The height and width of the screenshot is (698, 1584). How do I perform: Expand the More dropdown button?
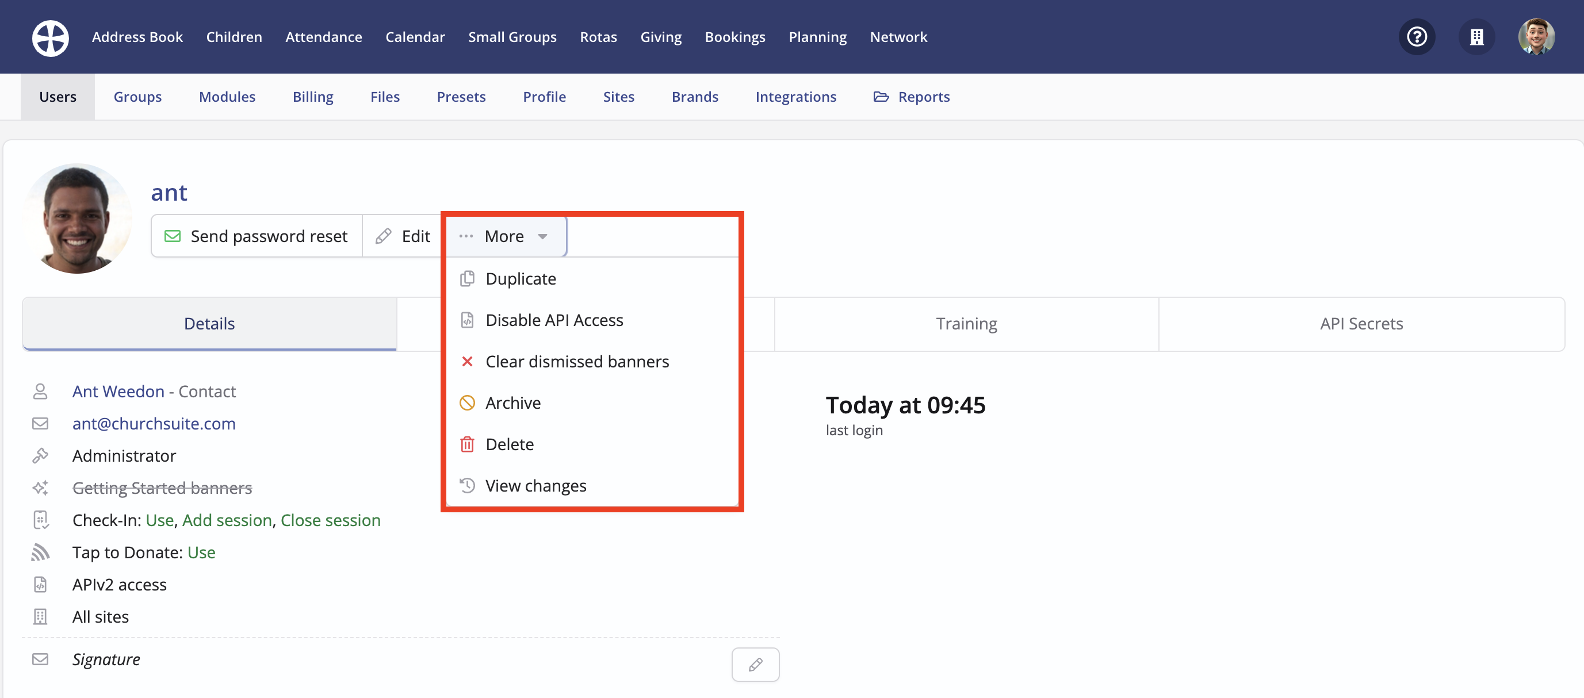(x=505, y=236)
